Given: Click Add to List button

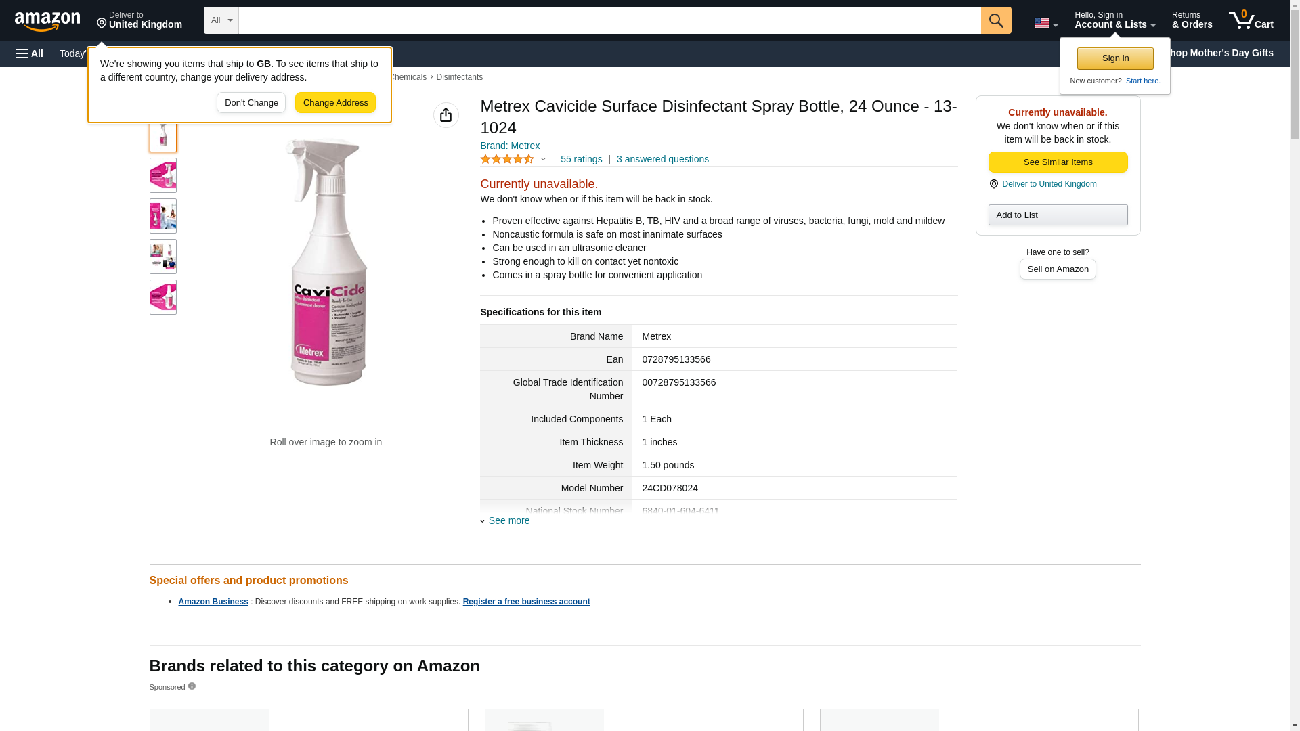Looking at the screenshot, I should click(x=1058, y=215).
